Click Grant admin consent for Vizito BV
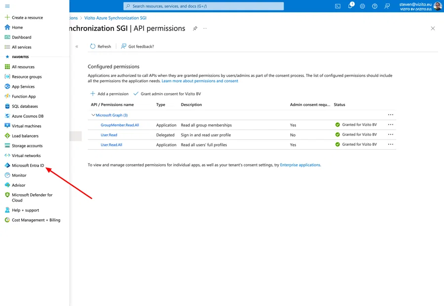The width and height of the screenshot is (444, 306). [x=170, y=93]
